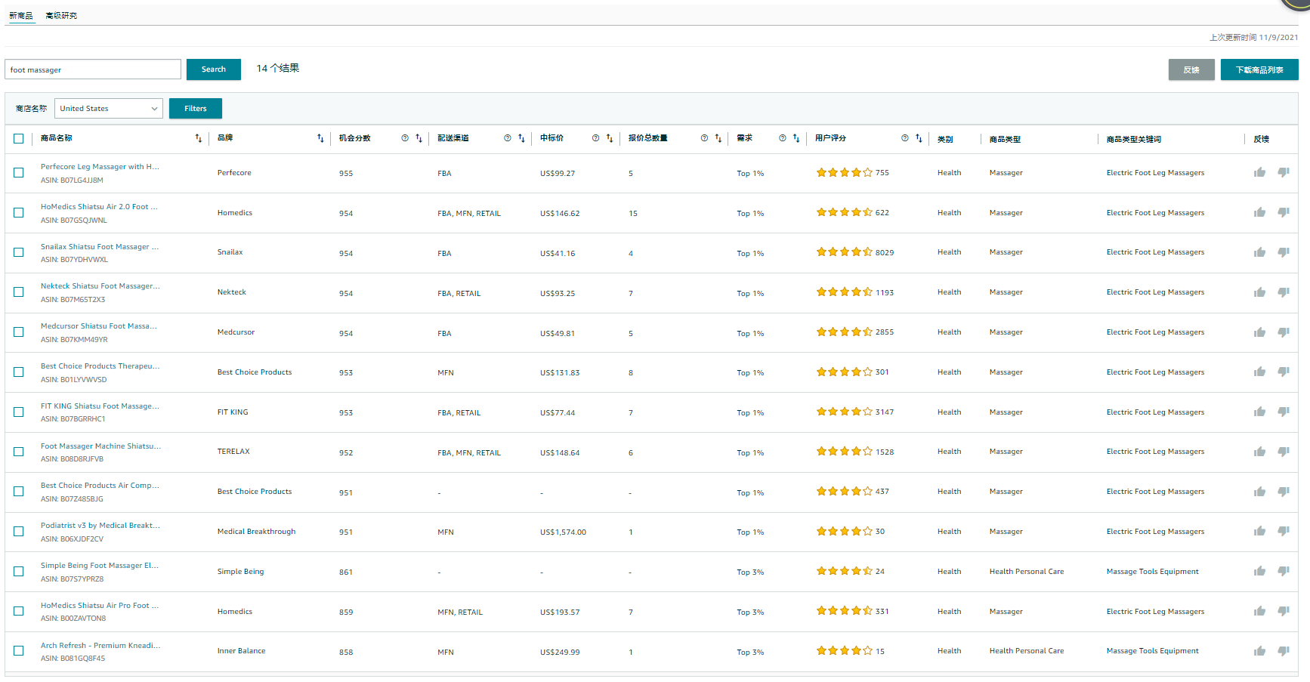Open the Filters panel
Screen dimensions: 1310x682
point(195,109)
